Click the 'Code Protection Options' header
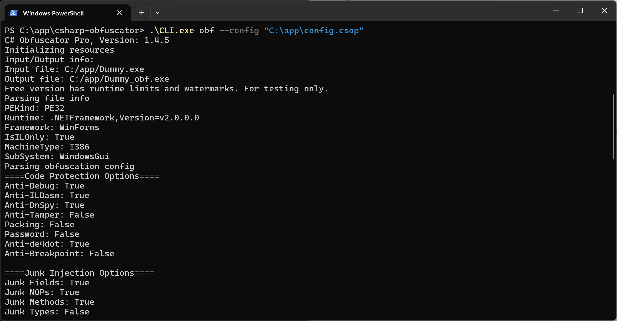Screen dimensions: 617x321 click(x=81, y=176)
